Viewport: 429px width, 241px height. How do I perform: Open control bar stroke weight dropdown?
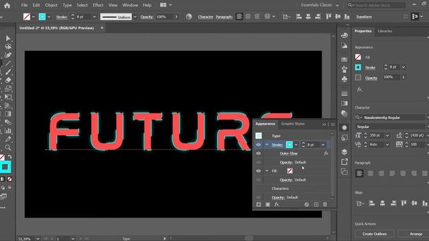point(95,17)
